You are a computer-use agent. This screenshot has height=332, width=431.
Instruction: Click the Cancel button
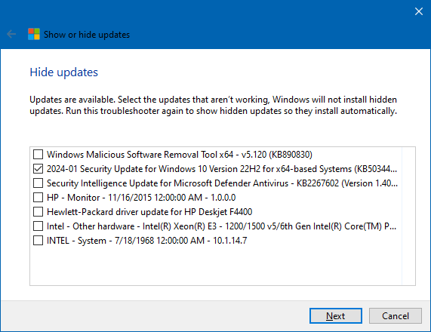pyautogui.click(x=396, y=316)
